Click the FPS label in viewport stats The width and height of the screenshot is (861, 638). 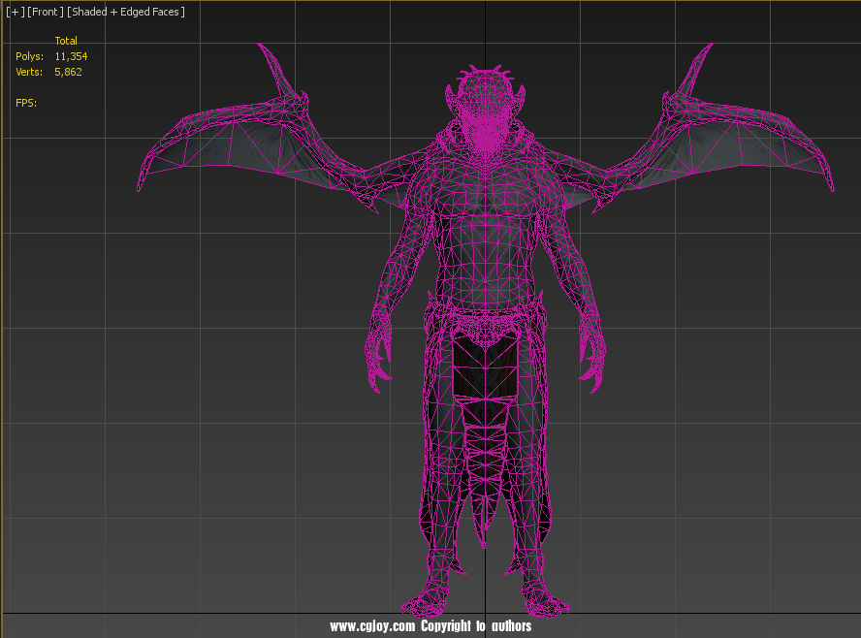pos(26,103)
